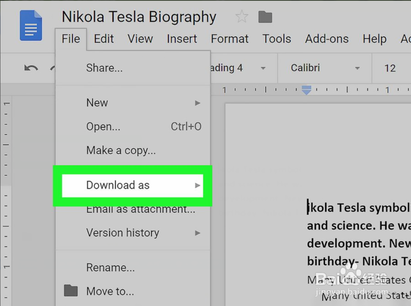Open the Calibri font dropdown

(x=325, y=68)
